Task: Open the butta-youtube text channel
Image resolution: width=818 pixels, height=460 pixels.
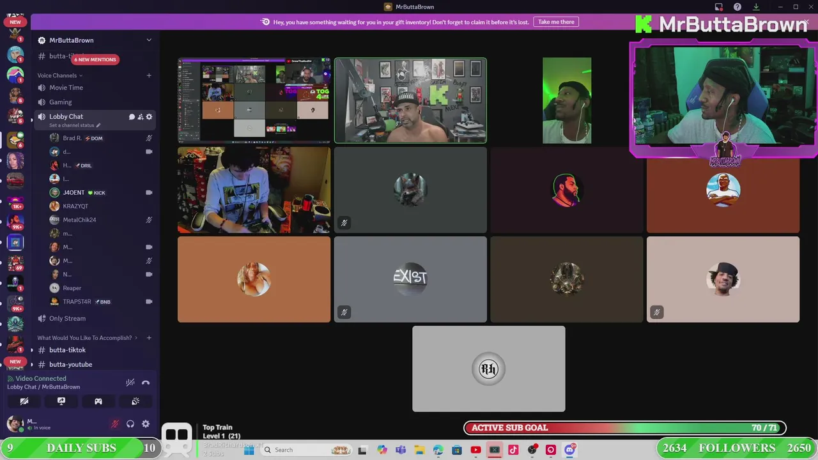Action: point(95,364)
